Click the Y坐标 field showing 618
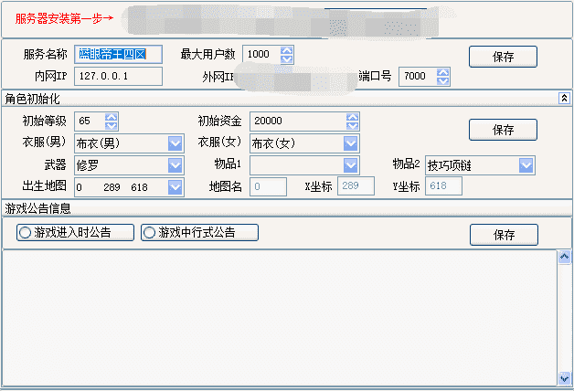 click(x=443, y=185)
